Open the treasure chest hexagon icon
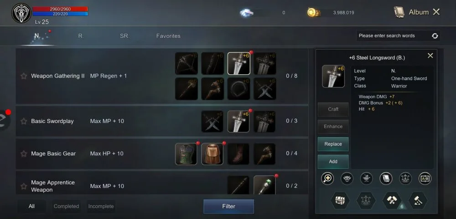456x219 pixels. click(x=340, y=200)
